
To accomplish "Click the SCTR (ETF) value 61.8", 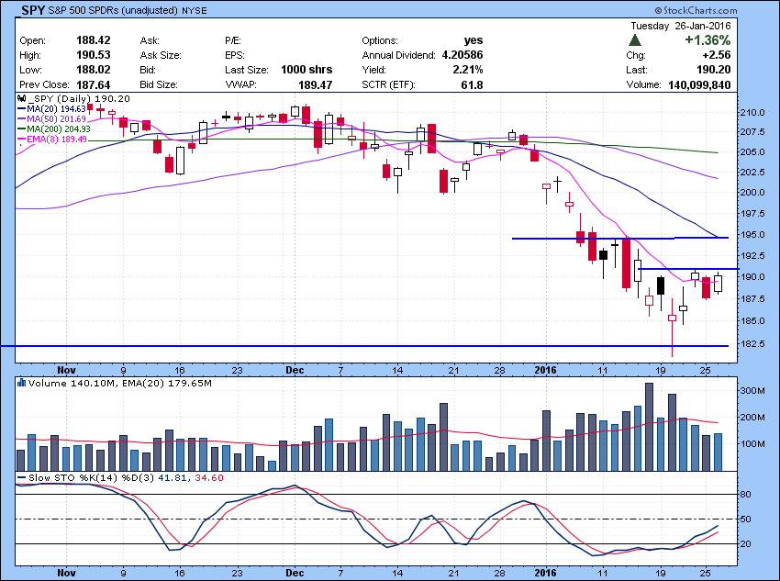I will click(x=472, y=85).
